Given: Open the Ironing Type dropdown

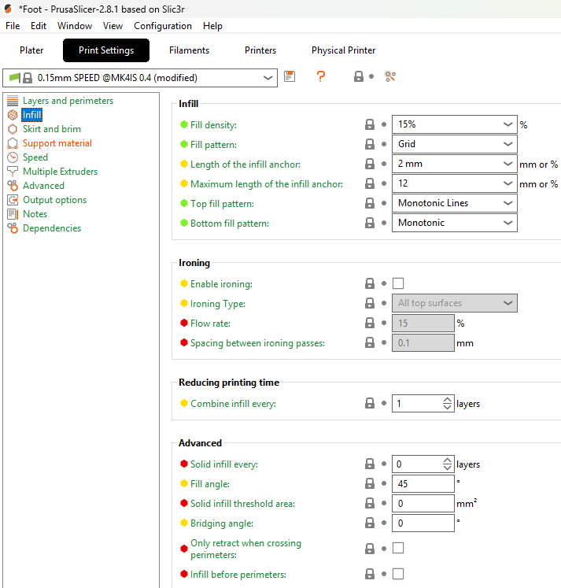Looking at the screenshot, I should [455, 303].
